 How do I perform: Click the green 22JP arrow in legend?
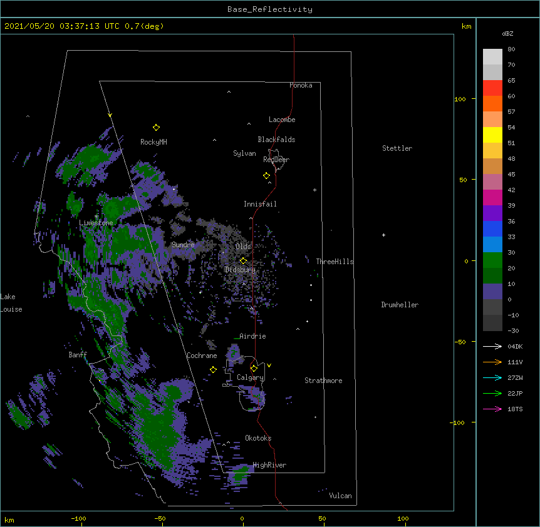pyautogui.click(x=492, y=393)
